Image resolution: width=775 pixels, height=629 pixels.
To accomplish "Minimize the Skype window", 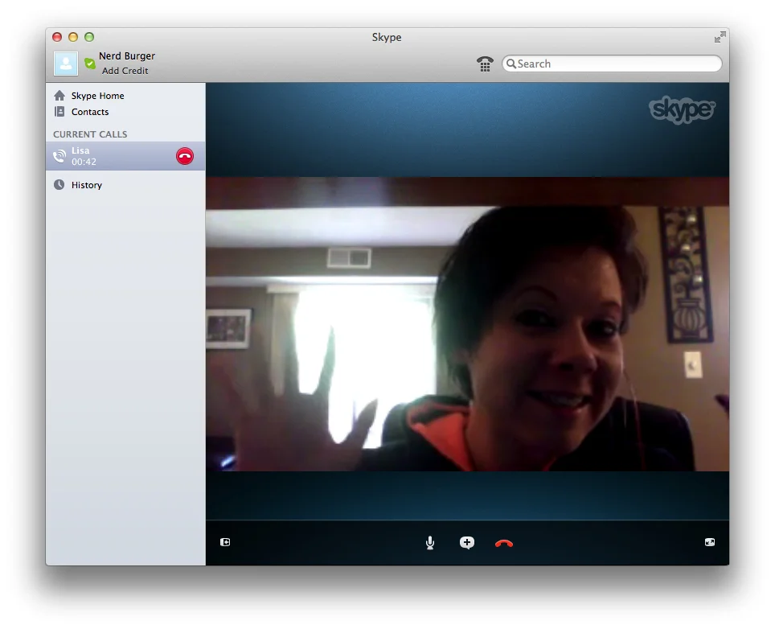I will (x=73, y=37).
